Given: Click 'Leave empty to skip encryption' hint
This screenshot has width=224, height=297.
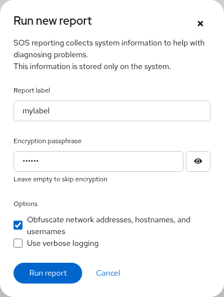Looking at the screenshot, I should click(x=60, y=179).
